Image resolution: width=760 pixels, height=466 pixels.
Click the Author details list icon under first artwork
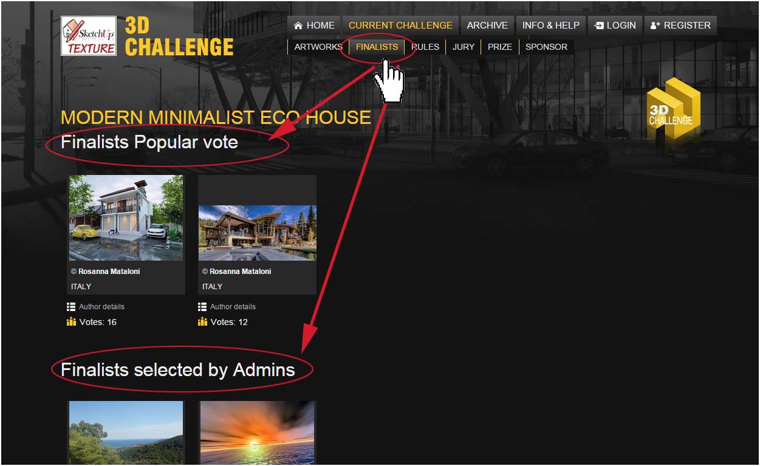(71, 307)
